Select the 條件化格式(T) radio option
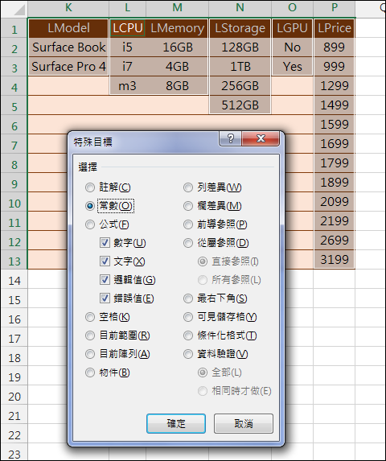The width and height of the screenshot is (386, 461). [x=220, y=335]
